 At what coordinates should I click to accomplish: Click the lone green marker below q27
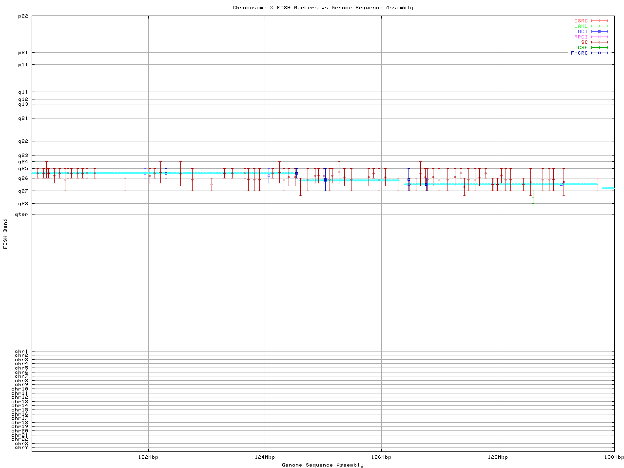533,197
